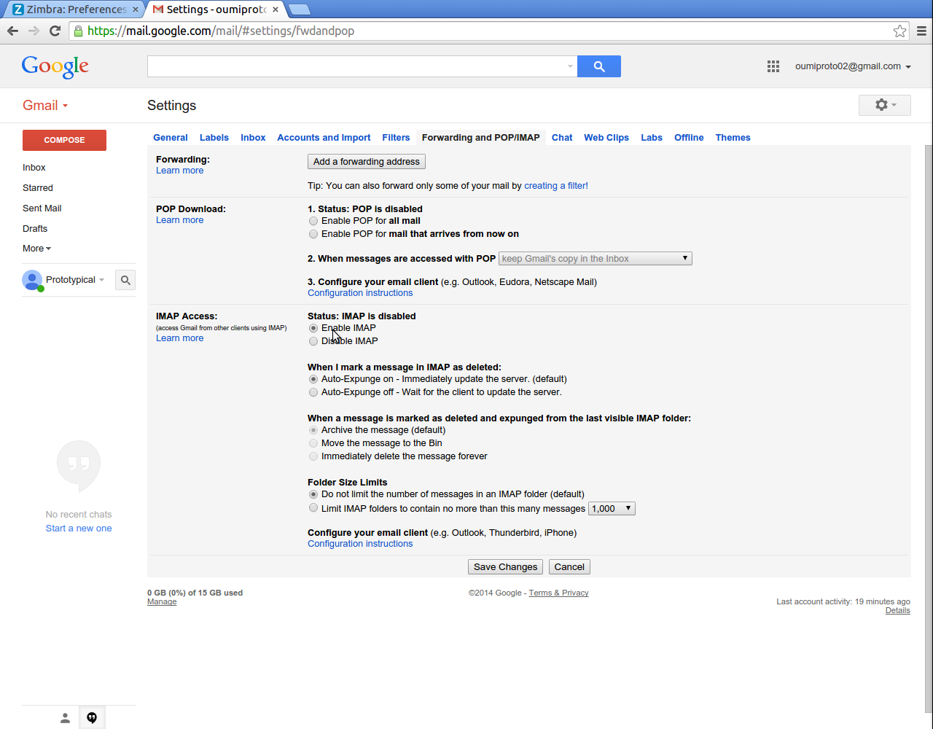Viewport: 933px width, 729px height.
Task: Open Learn more under Forwarding
Action: coord(179,171)
